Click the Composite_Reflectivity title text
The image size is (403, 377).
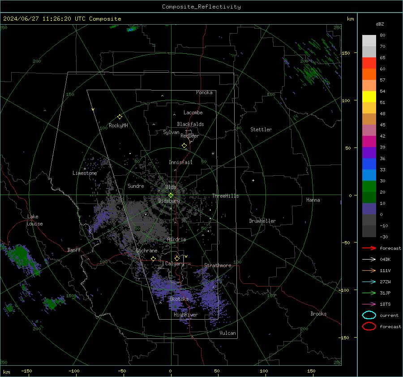pyautogui.click(x=201, y=7)
